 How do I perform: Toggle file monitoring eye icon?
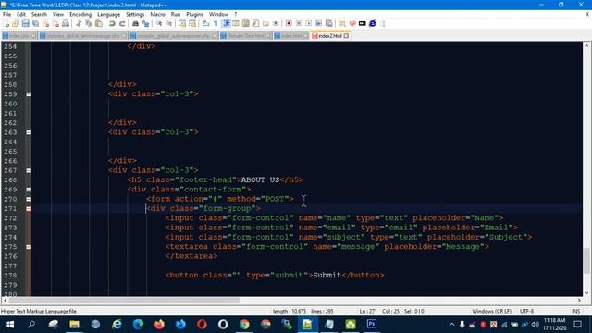coord(276,23)
